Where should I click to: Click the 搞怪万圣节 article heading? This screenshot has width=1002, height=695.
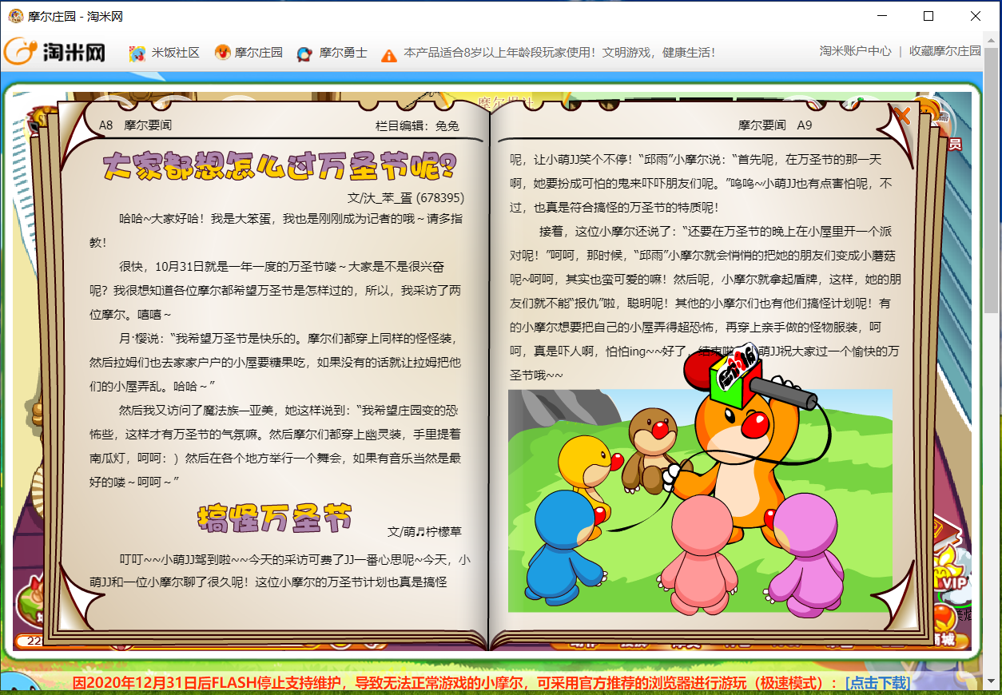click(273, 518)
